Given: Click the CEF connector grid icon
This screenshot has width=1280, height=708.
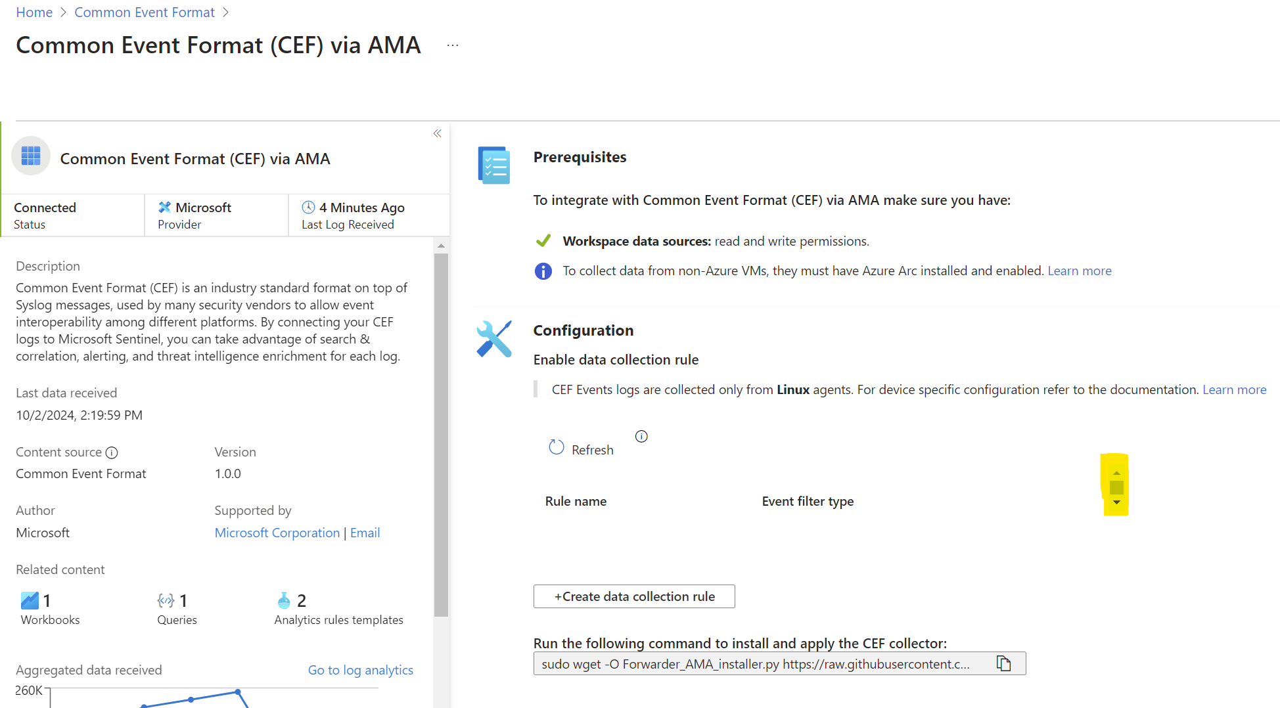Looking at the screenshot, I should click(x=31, y=156).
